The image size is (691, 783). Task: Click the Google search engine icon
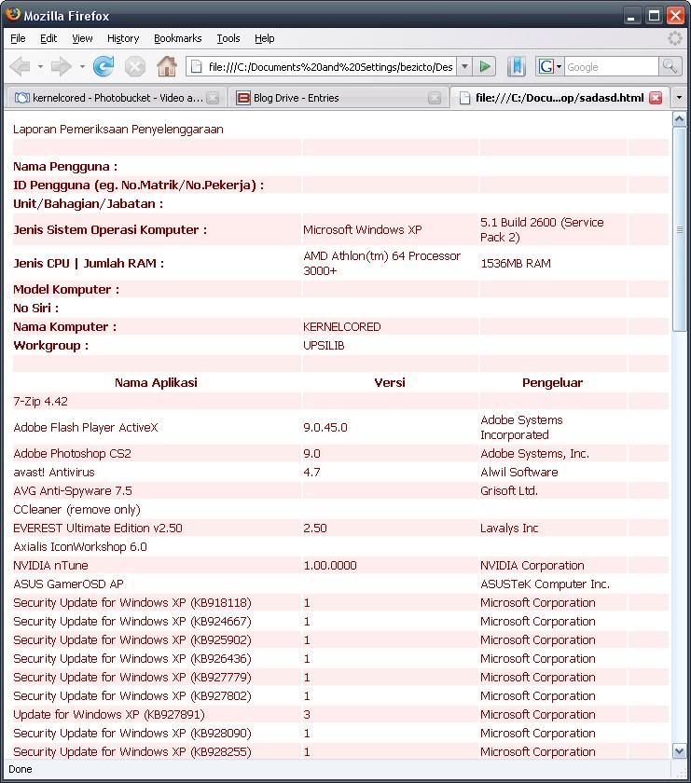click(546, 66)
